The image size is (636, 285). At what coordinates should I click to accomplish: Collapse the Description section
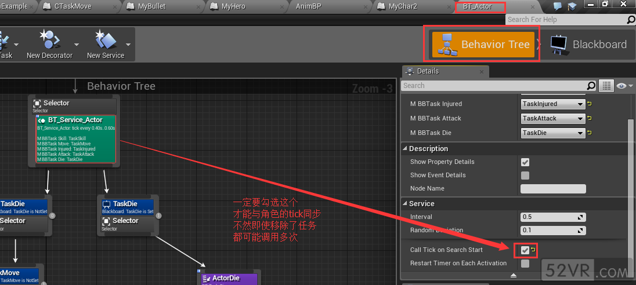pyautogui.click(x=406, y=149)
